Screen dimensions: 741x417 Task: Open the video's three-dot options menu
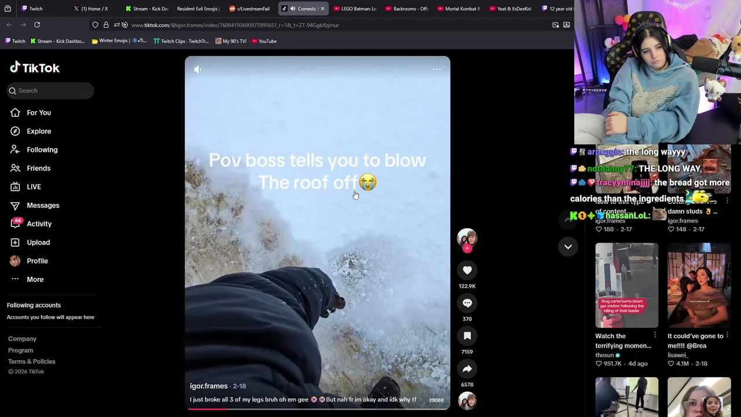coord(437,69)
